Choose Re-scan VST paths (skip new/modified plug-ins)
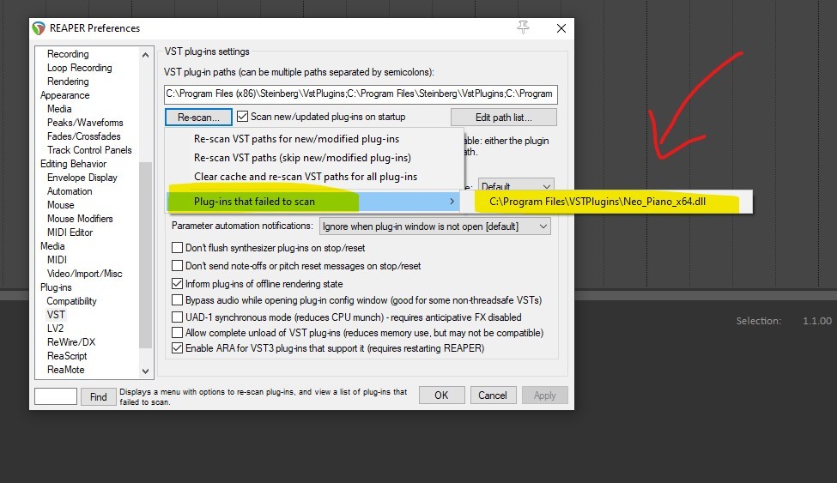The image size is (837, 483). pyautogui.click(x=302, y=158)
